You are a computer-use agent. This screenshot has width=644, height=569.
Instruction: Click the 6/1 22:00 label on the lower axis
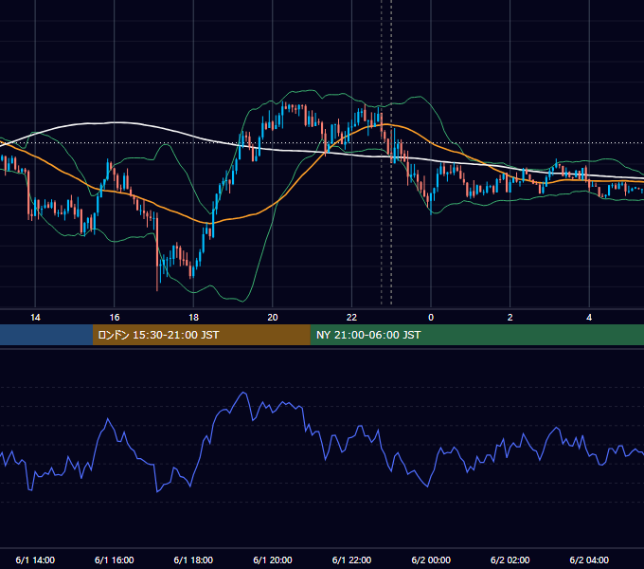351,560
